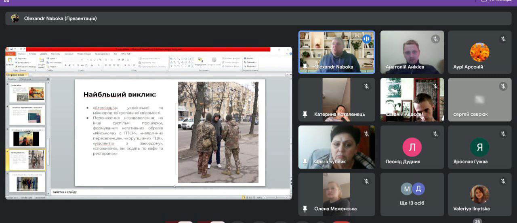Open the Ще 13 осіб participants tile
The image size is (517, 223).
pos(412,194)
